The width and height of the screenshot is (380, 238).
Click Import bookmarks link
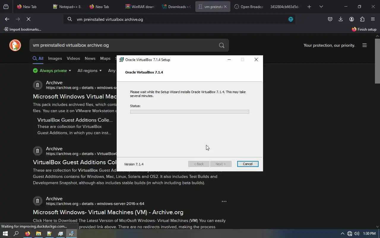(23, 29)
